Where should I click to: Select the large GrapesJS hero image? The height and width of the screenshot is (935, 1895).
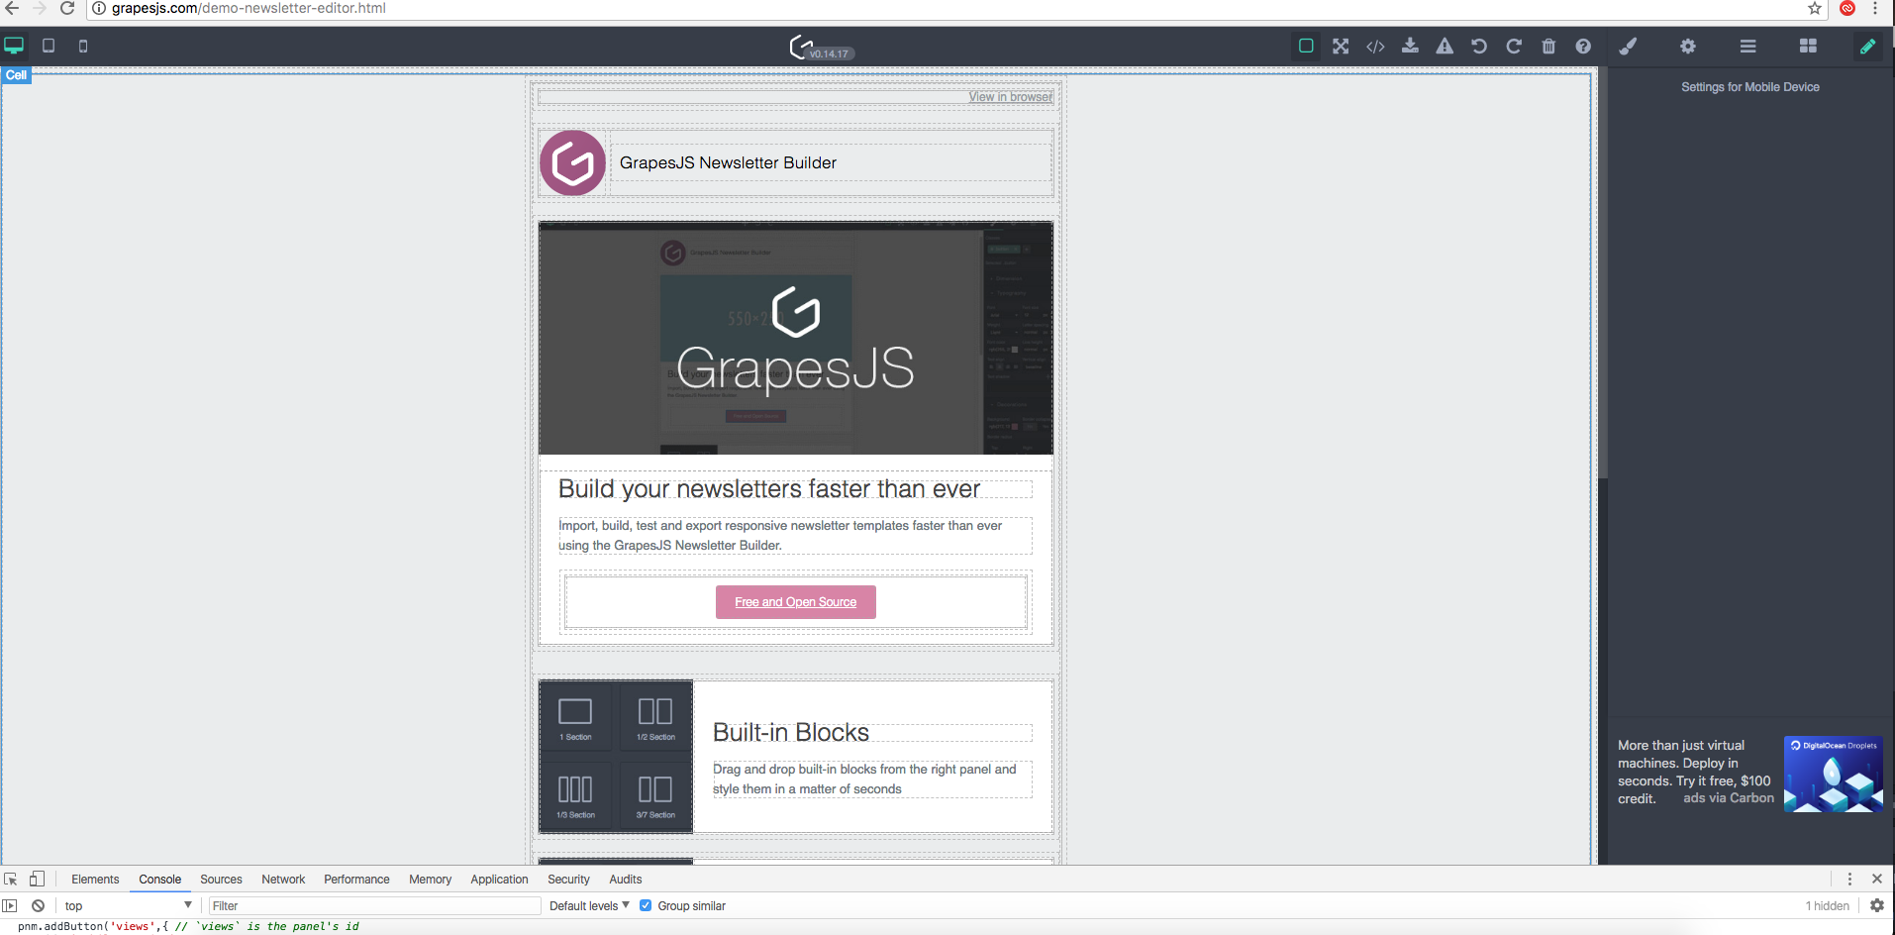tap(795, 338)
